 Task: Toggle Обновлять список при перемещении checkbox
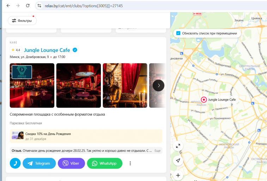(x=178, y=33)
